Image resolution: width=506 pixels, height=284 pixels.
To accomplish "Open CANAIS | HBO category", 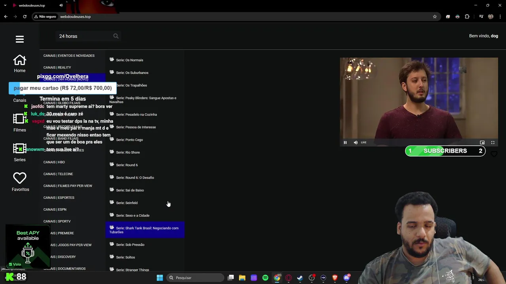I will tap(54, 162).
